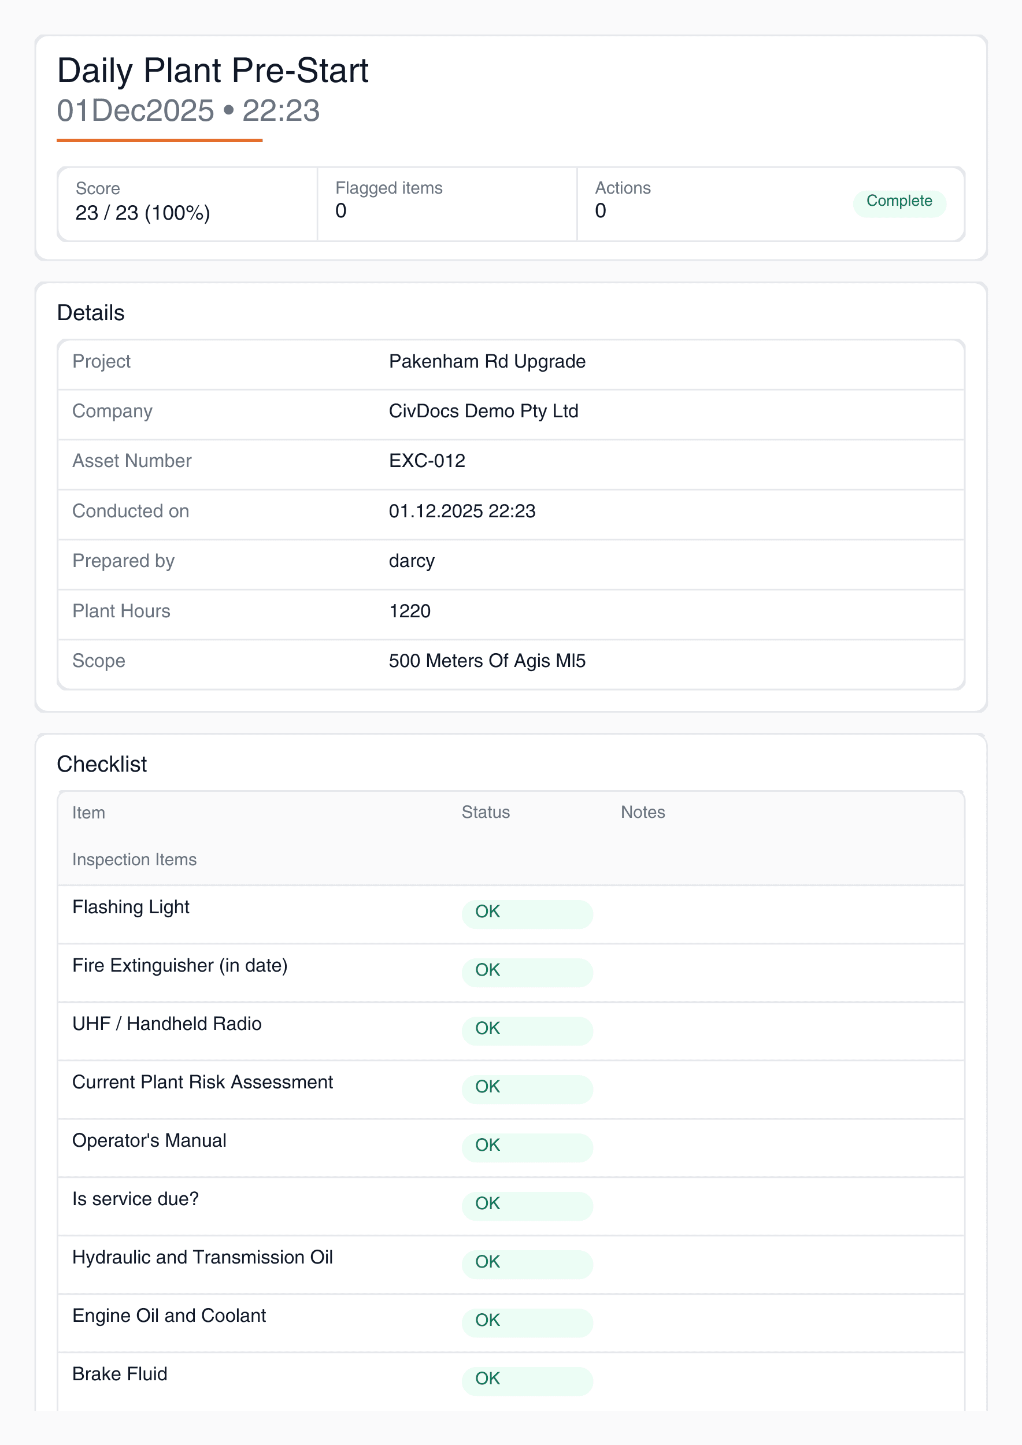Click OK status beside UHF / Handheld Radio
This screenshot has width=1022, height=1445.
(527, 1029)
